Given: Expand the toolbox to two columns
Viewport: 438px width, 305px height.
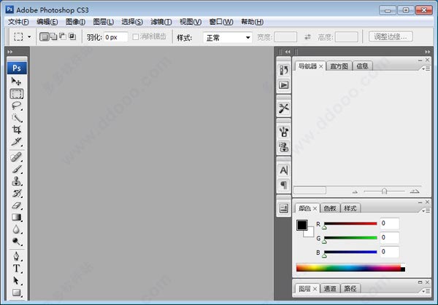Looking at the screenshot, I should 10,52.
